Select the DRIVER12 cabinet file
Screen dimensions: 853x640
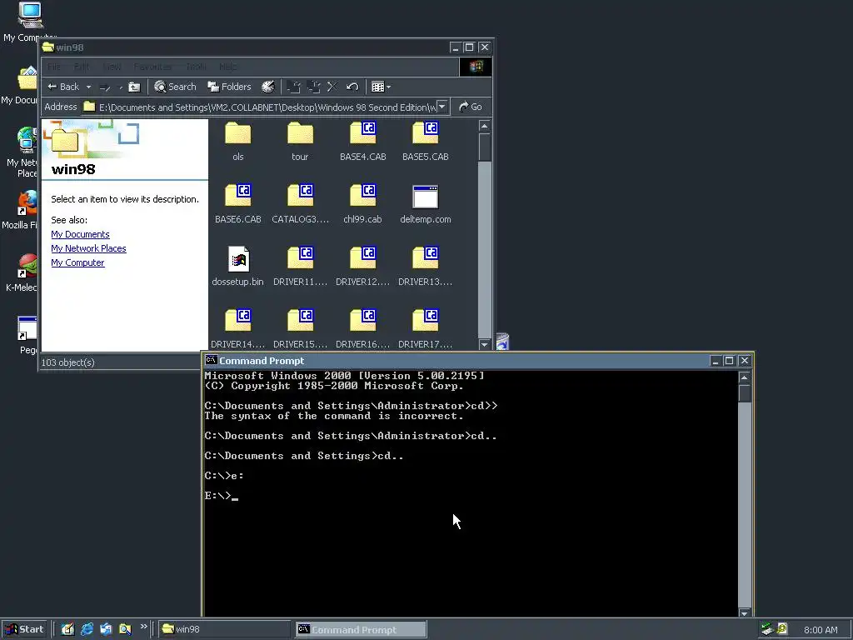(x=363, y=266)
